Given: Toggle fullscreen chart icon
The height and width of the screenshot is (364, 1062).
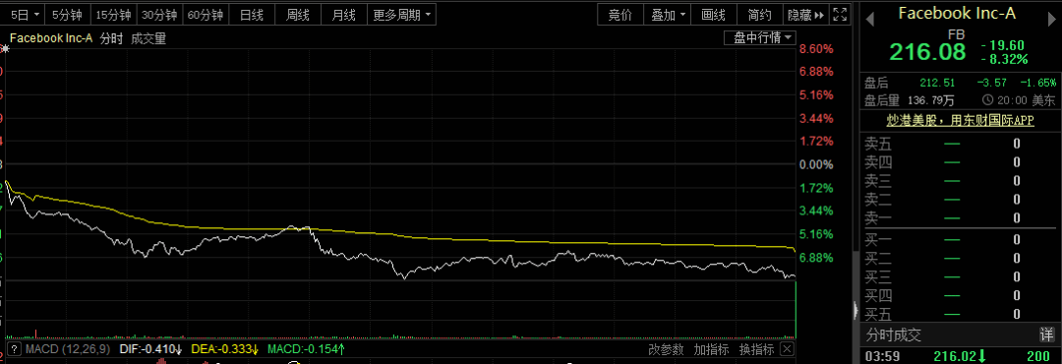Looking at the screenshot, I should [840, 14].
